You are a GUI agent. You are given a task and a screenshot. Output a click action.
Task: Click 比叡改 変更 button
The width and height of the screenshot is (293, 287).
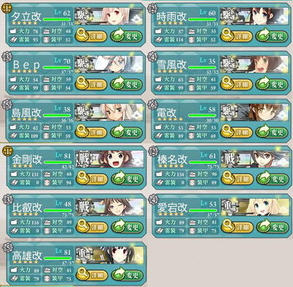click(127, 227)
